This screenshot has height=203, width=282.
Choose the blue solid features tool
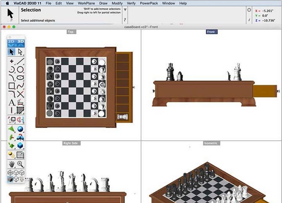point(20,137)
